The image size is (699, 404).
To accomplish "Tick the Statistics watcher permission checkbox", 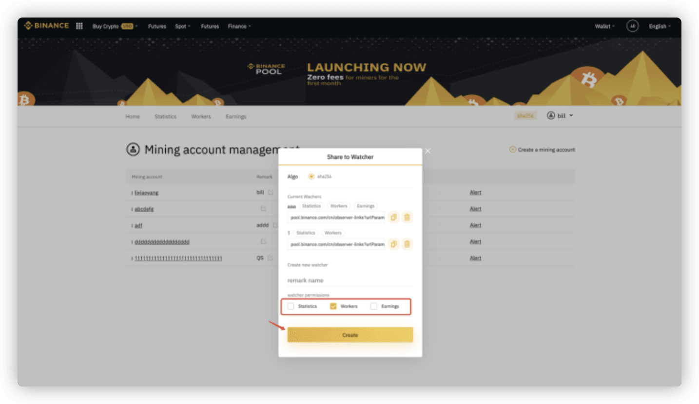I will tap(291, 306).
